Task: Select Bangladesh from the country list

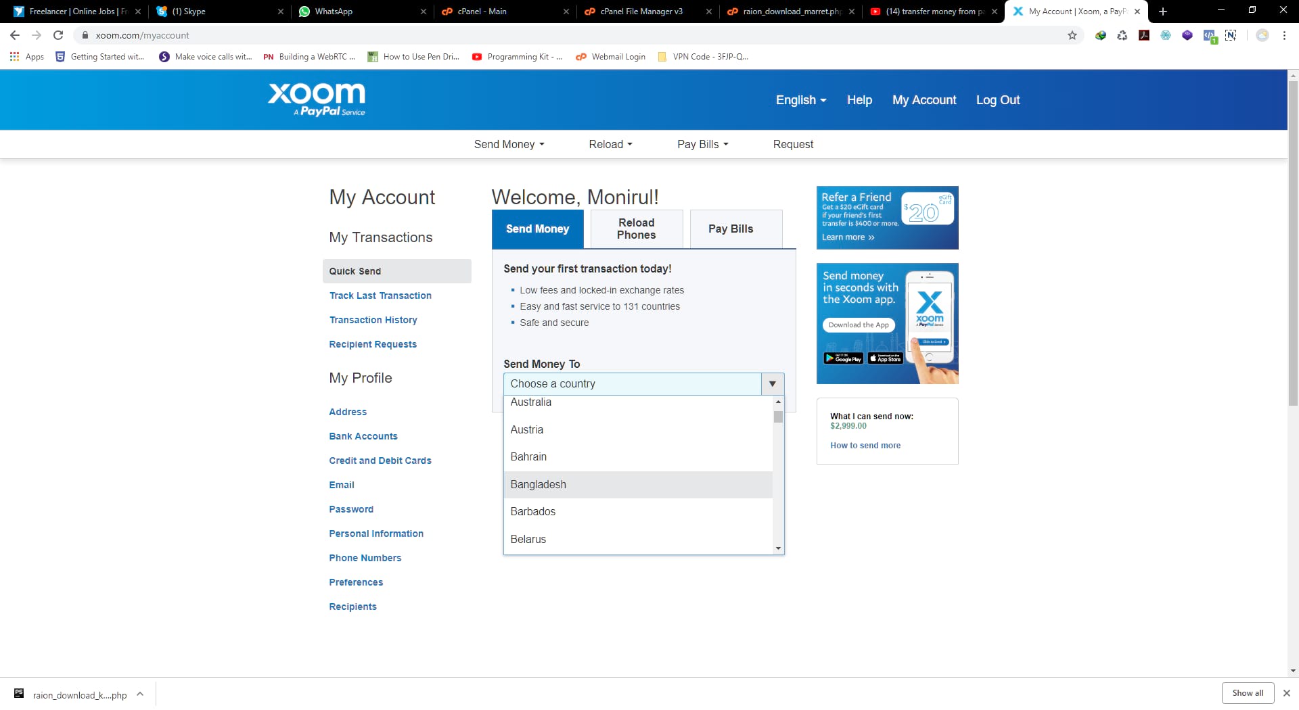Action: [638, 485]
